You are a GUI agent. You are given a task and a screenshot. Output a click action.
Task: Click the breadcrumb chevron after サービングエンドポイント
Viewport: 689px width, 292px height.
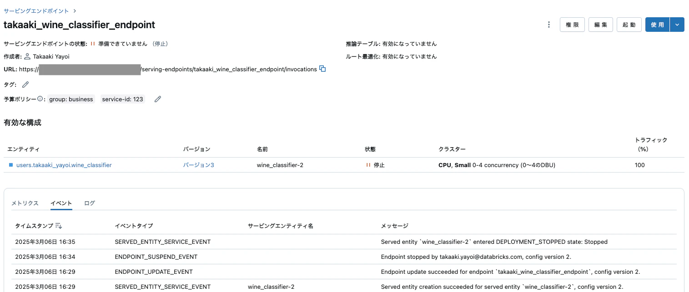75,10
